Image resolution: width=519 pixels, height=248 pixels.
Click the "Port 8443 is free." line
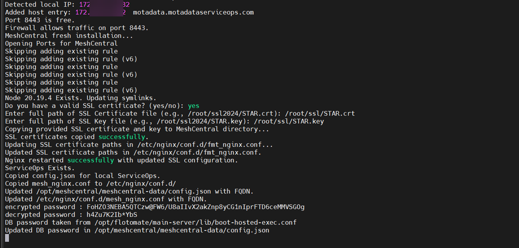40,20
